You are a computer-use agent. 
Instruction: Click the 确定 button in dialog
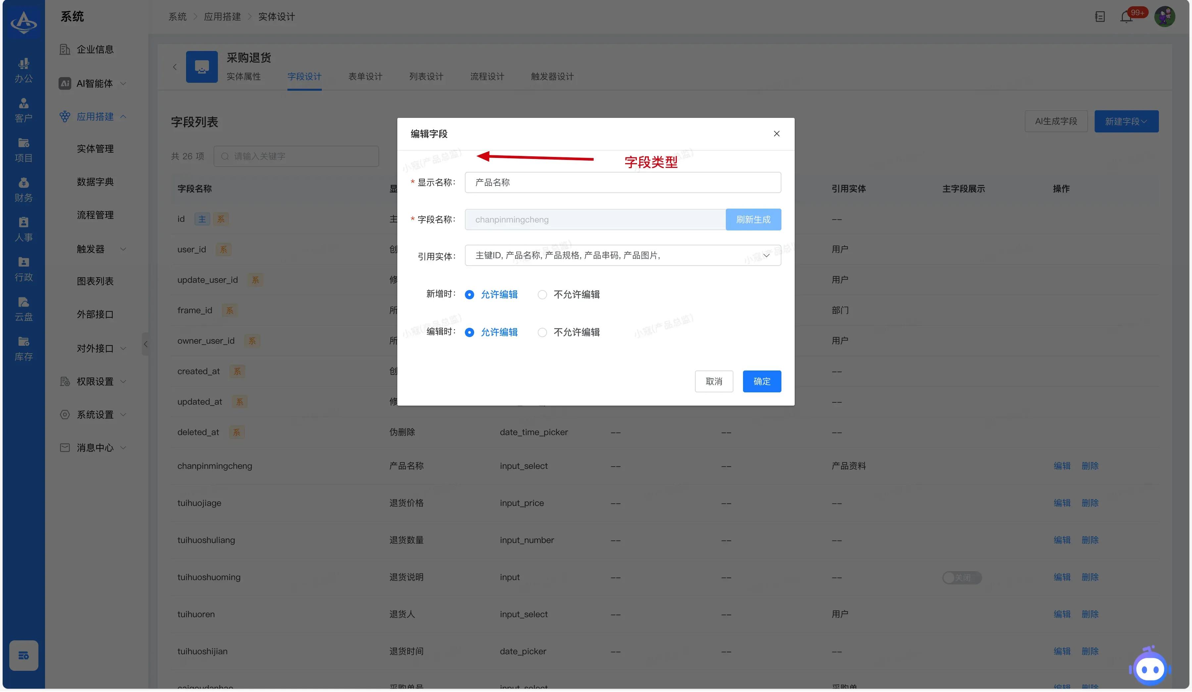[x=762, y=381]
